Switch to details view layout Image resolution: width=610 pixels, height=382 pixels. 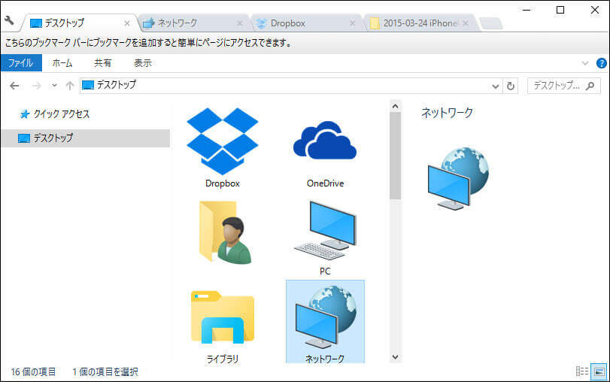(582, 371)
